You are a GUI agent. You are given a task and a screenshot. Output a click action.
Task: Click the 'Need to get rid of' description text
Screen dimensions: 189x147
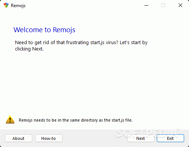[81, 46]
